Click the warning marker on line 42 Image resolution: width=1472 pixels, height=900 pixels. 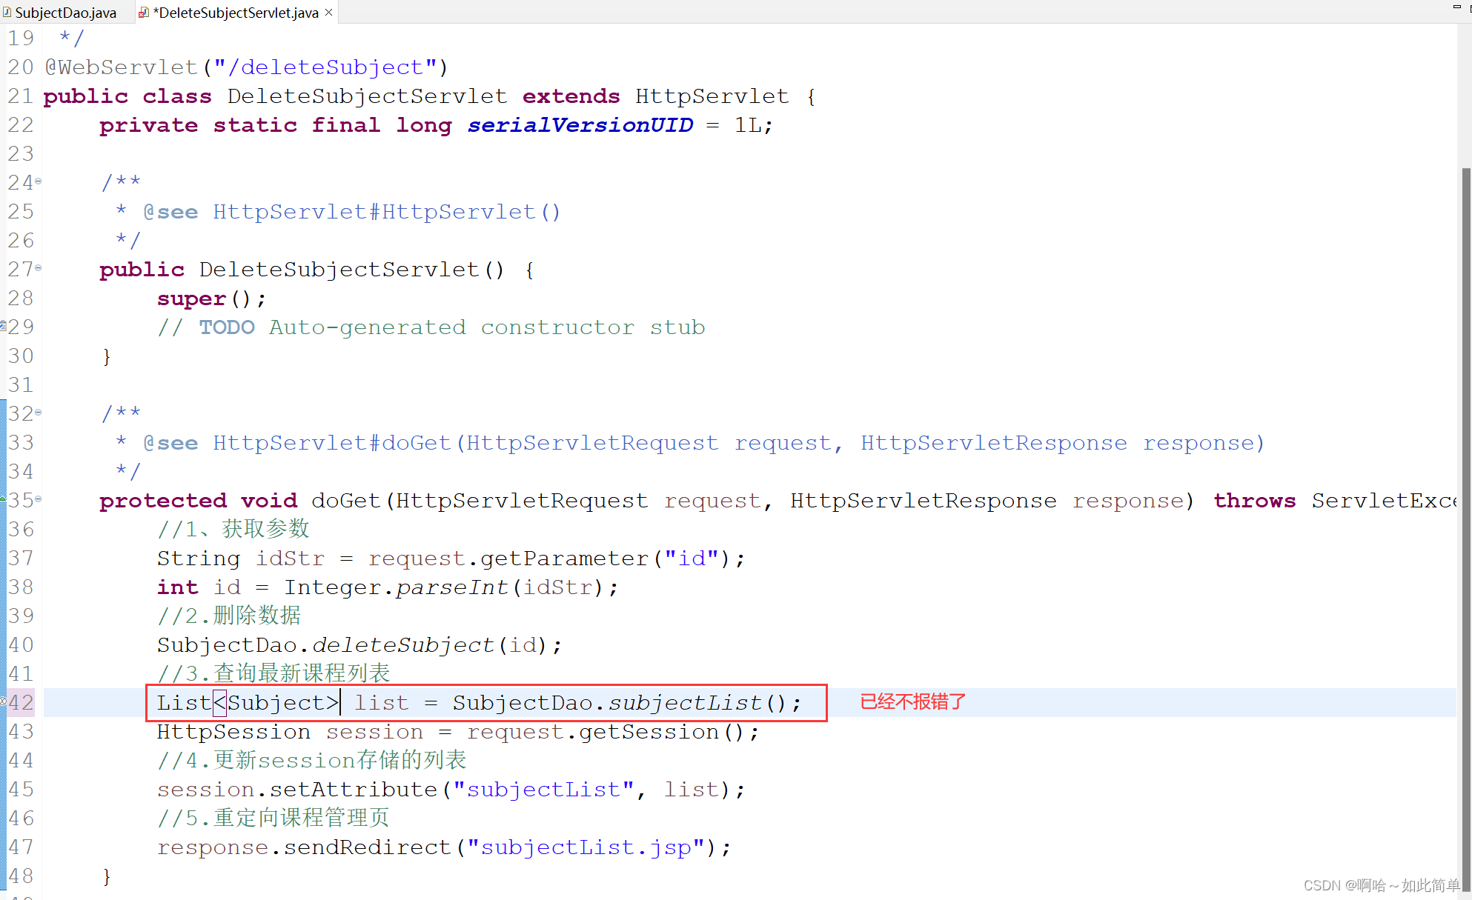point(3,702)
